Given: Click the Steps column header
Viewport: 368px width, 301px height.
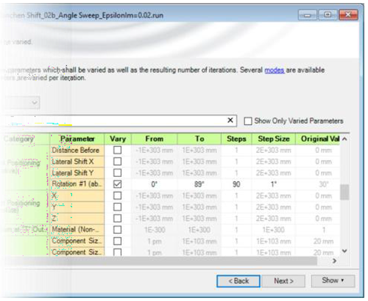Looking at the screenshot, I should pyautogui.click(x=236, y=139).
